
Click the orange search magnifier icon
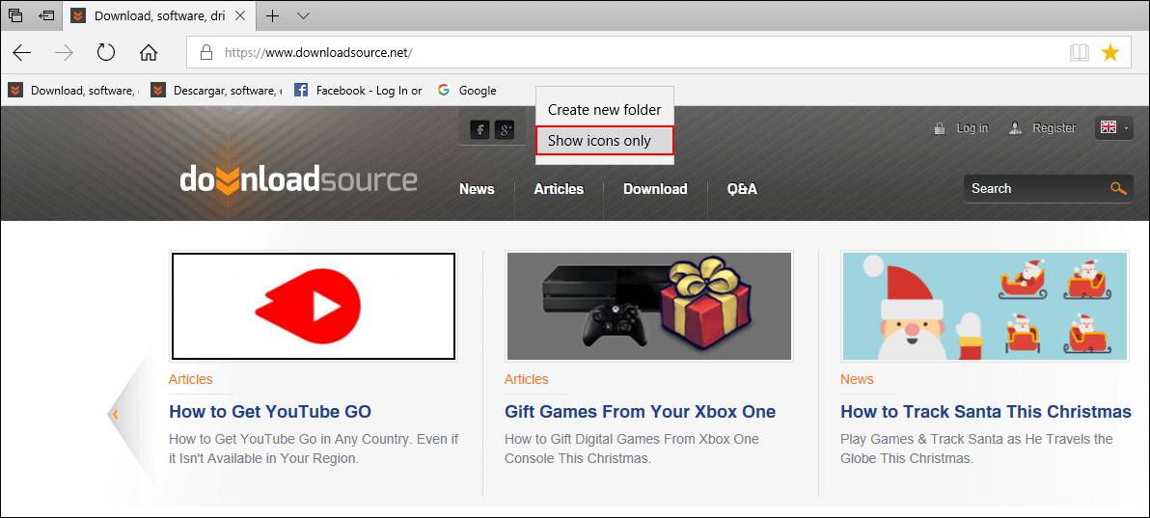(1118, 188)
